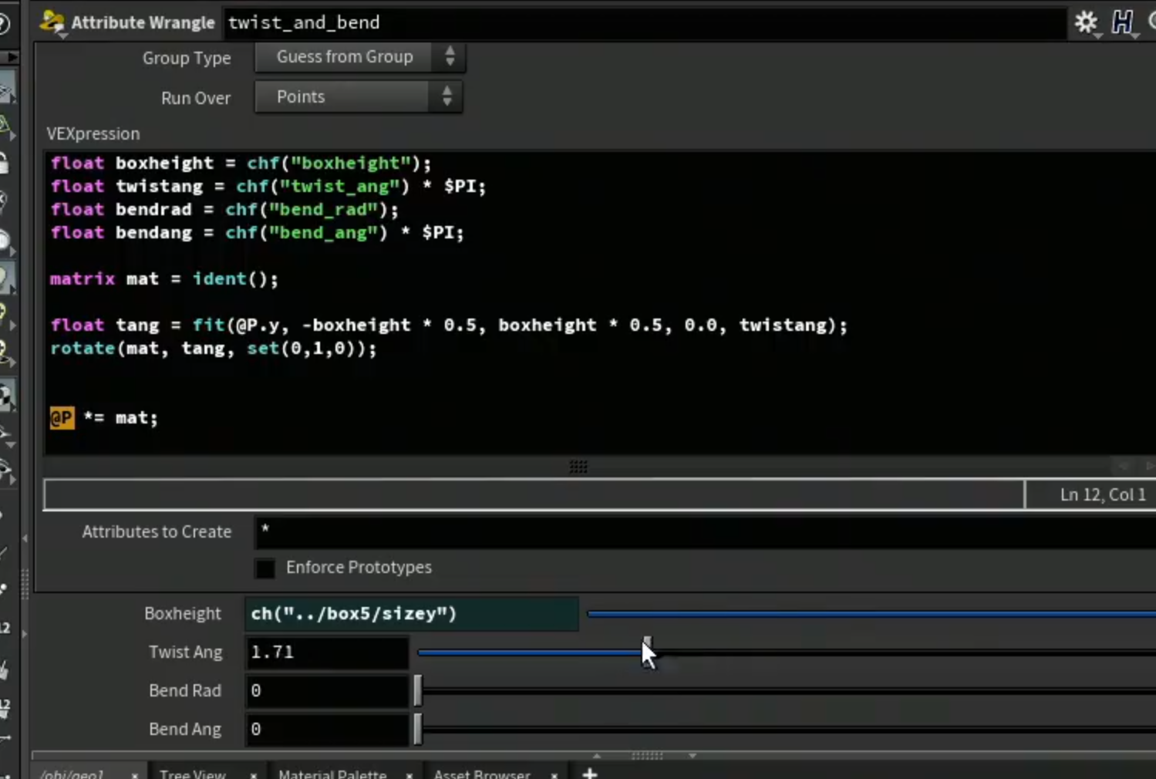Click the Attributes to Create field
This screenshot has width=1156, height=779.
705,531
